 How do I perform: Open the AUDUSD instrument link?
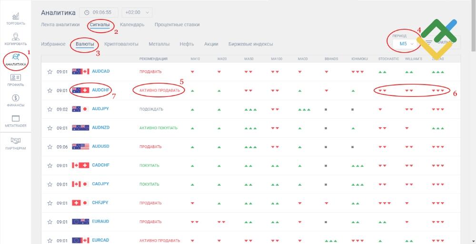100,147
